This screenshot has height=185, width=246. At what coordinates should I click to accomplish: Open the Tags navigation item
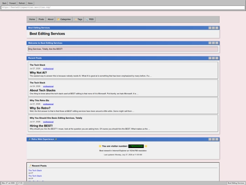tap(78, 19)
